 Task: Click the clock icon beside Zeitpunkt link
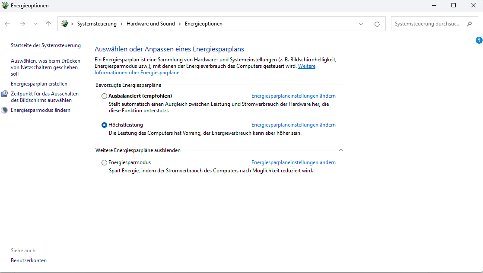pyautogui.click(x=4, y=94)
